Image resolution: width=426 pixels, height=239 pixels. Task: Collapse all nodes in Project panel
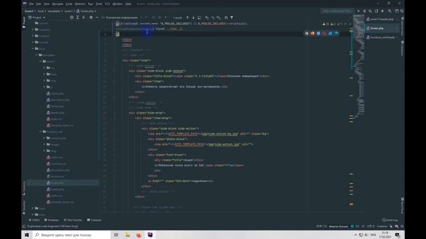tap(84, 17)
